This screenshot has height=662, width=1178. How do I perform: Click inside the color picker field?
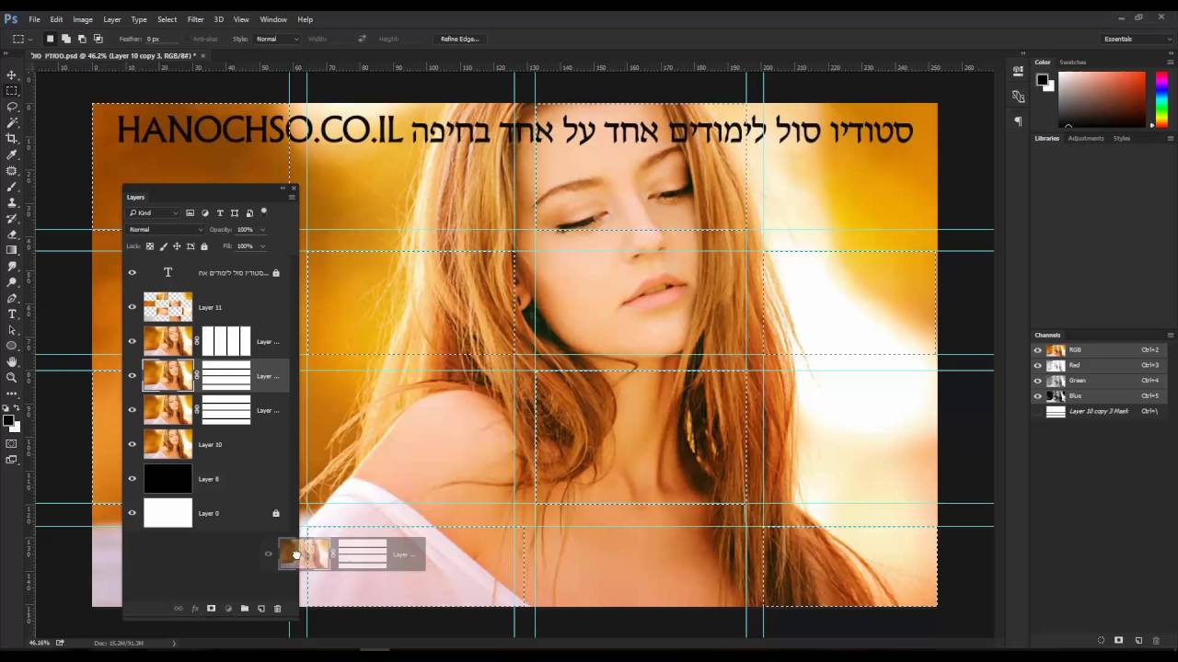1102,98
